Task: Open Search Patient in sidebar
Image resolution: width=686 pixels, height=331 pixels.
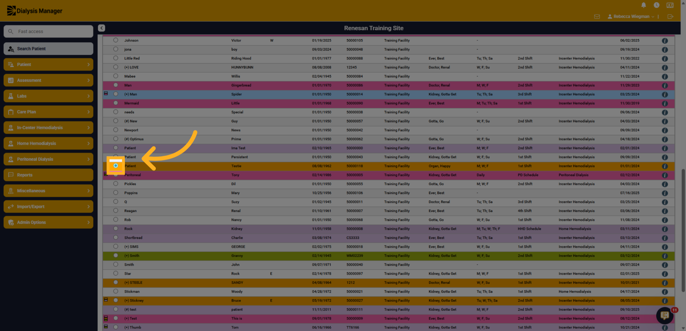Action: [48, 49]
